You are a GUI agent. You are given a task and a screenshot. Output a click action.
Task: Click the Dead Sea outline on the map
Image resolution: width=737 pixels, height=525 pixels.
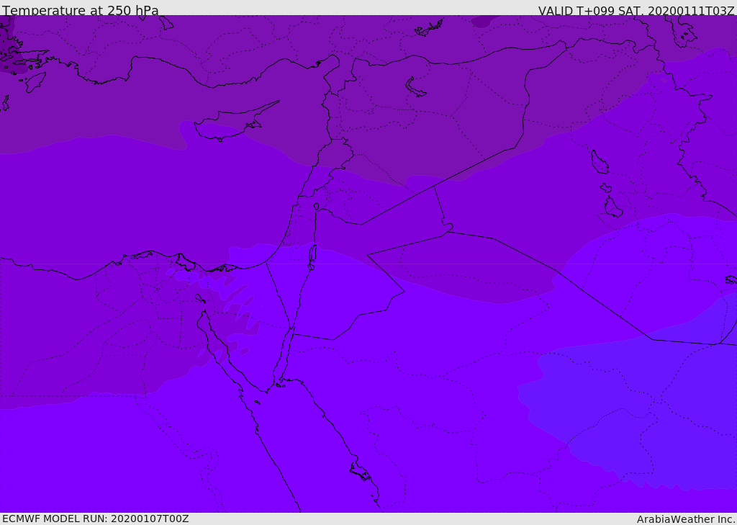click(312, 256)
